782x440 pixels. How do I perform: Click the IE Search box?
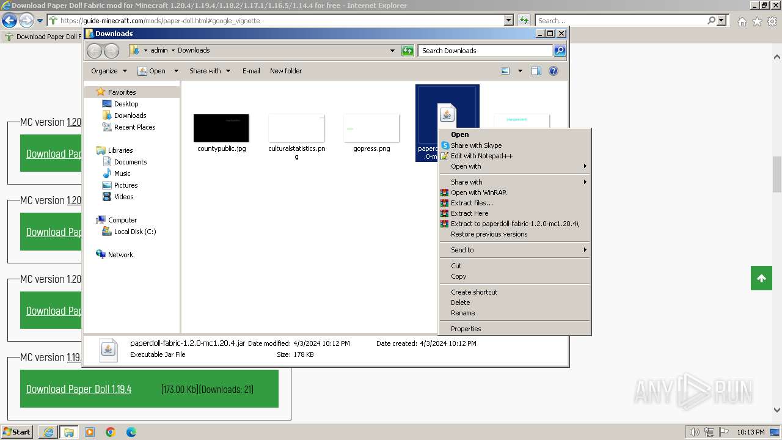[x=621, y=20]
